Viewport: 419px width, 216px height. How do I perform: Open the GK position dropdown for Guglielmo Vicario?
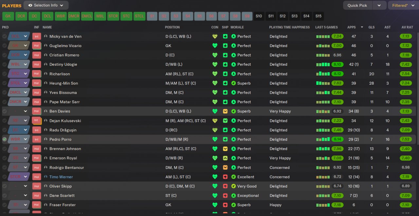coord(19,46)
